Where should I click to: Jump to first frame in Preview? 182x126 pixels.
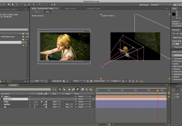[x=174, y=34]
